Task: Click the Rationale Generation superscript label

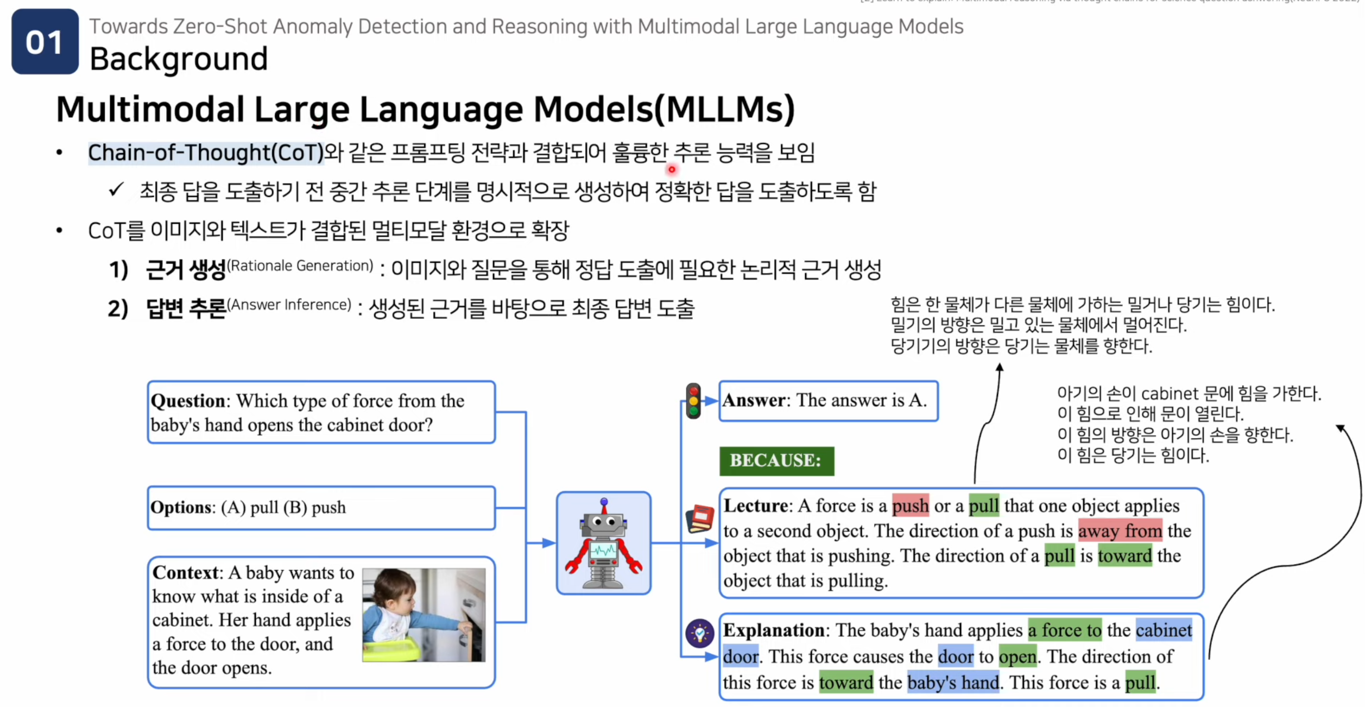Action: point(300,266)
